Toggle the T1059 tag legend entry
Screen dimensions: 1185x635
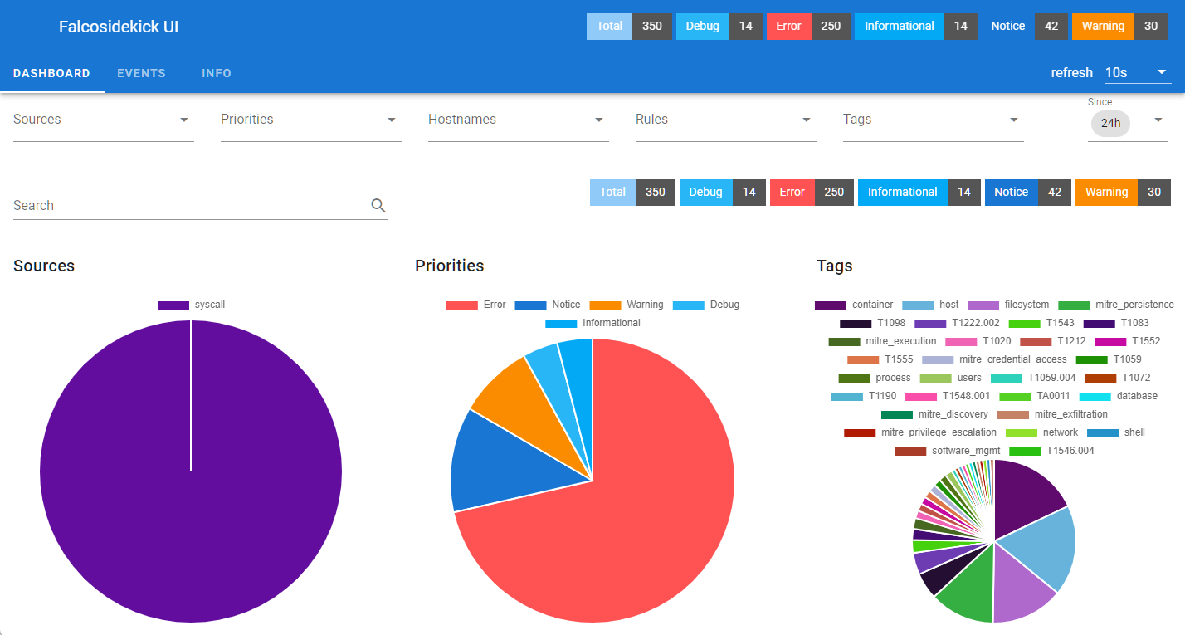(x=1109, y=359)
